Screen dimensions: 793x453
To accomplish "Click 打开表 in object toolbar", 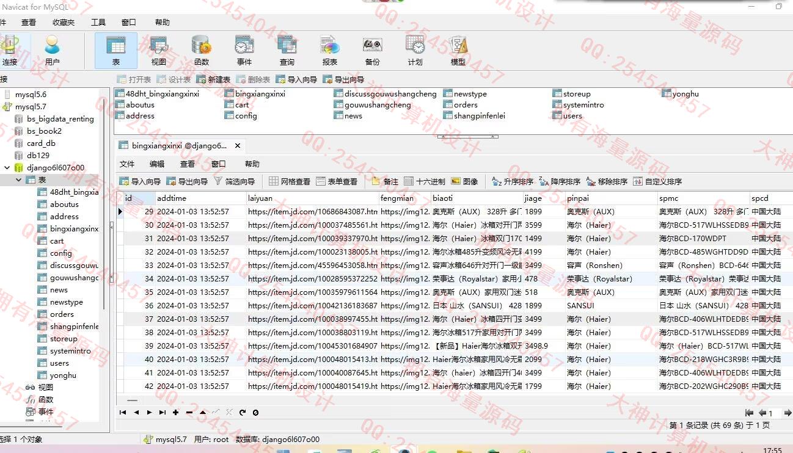I will [134, 79].
